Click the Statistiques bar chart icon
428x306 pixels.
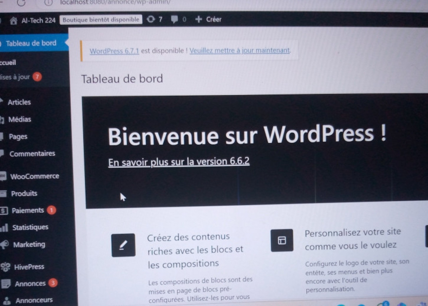pos(4,228)
